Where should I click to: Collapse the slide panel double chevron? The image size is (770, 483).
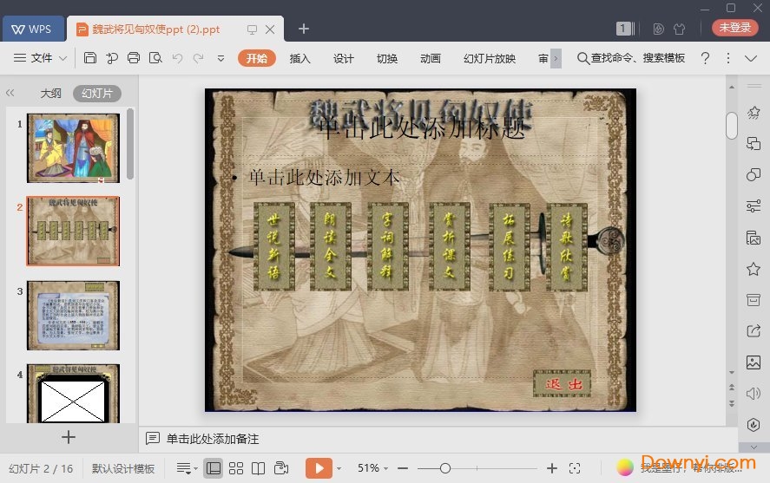coord(10,93)
